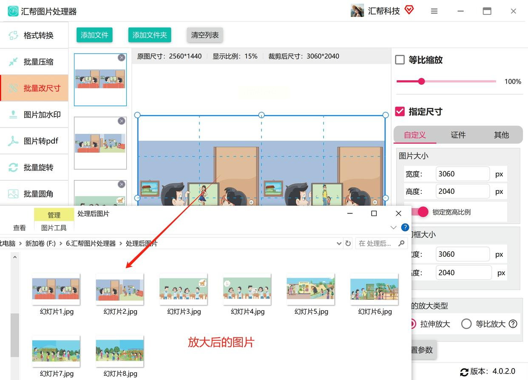Viewport: 528px width, 380px height.
Task: Uncheck the 指定尺寸 checkbox
Action: pyautogui.click(x=400, y=111)
